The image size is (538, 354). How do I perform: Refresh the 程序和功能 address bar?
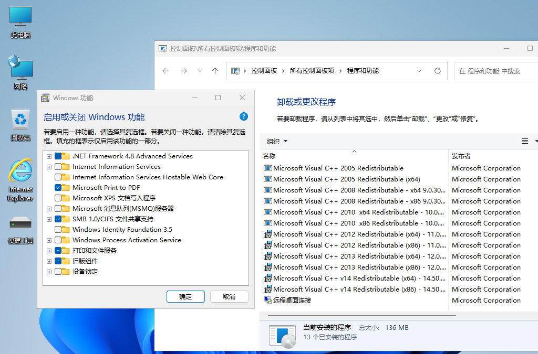pyautogui.click(x=438, y=71)
